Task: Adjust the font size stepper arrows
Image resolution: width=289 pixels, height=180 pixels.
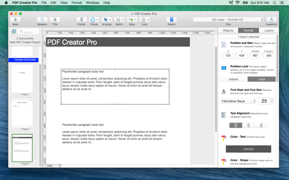Action: click(x=272, y=101)
